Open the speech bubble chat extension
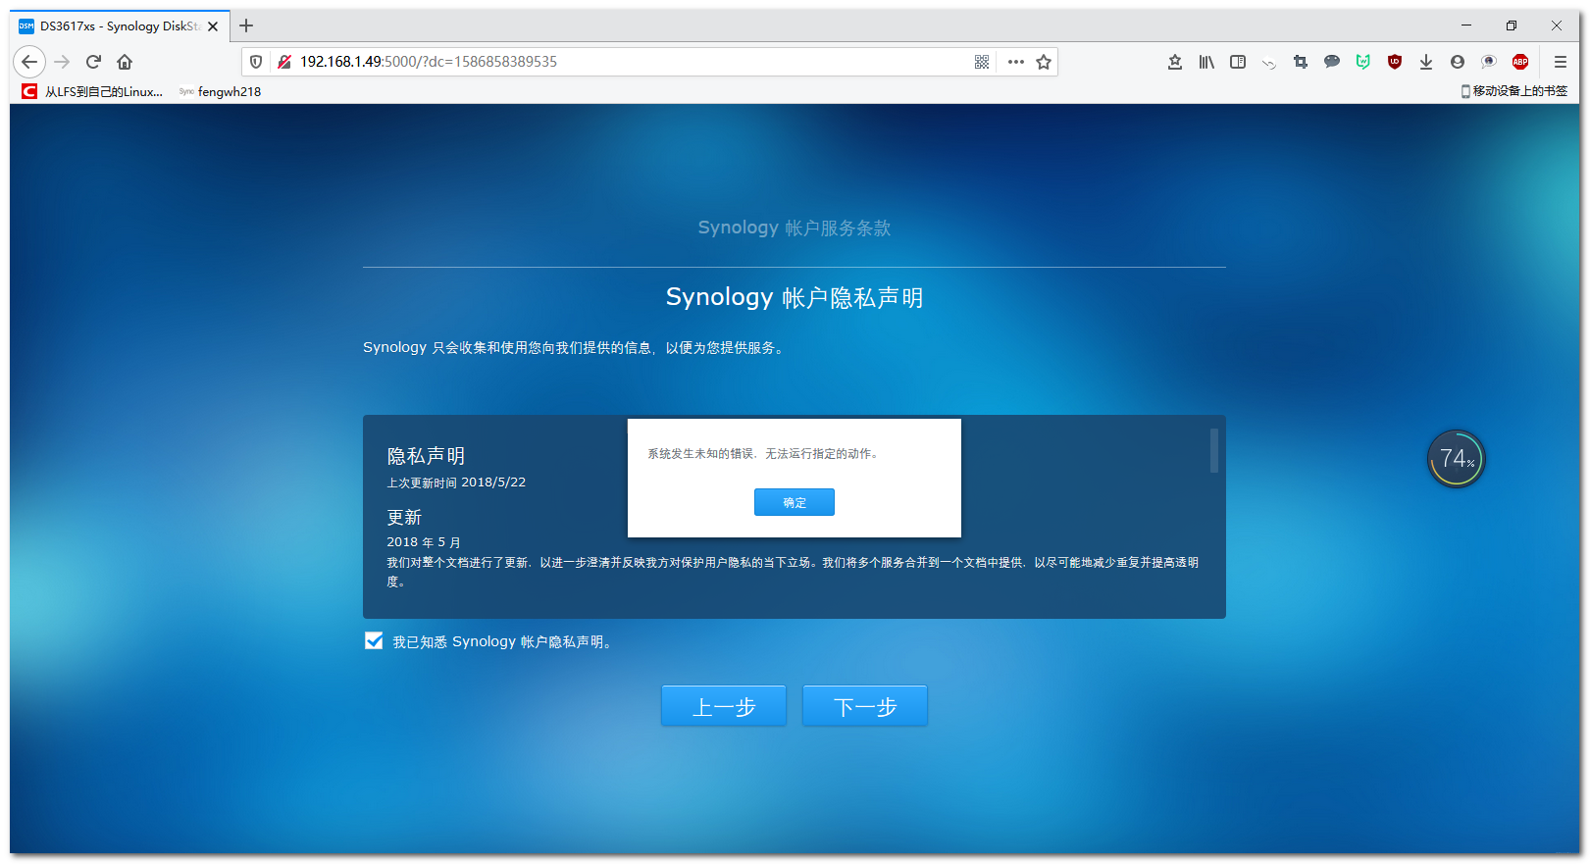1590x864 pixels. click(1332, 62)
